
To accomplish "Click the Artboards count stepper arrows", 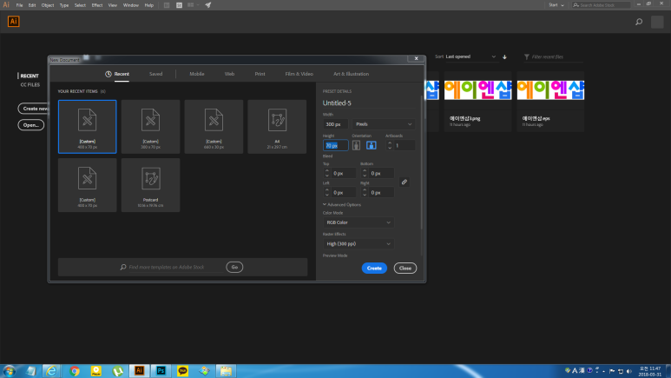I will 390,145.
